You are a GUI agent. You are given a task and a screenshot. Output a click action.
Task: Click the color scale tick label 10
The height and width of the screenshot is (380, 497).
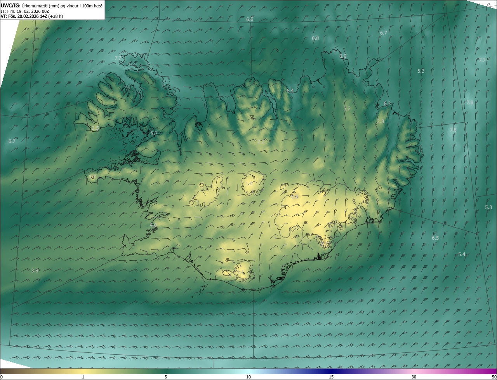point(248,377)
